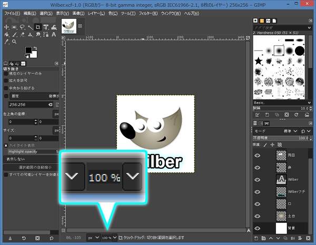The width and height of the screenshot is (316, 245).
Task: Toggle visibility of the 背景 layer
Action: pyautogui.click(x=258, y=228)
